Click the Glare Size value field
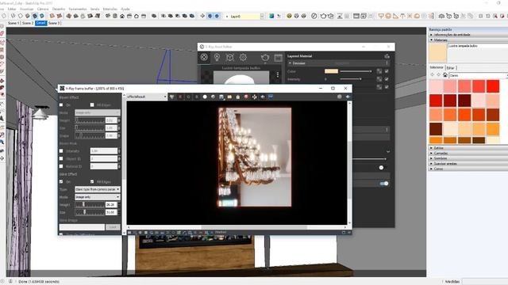 click(111, 212)
